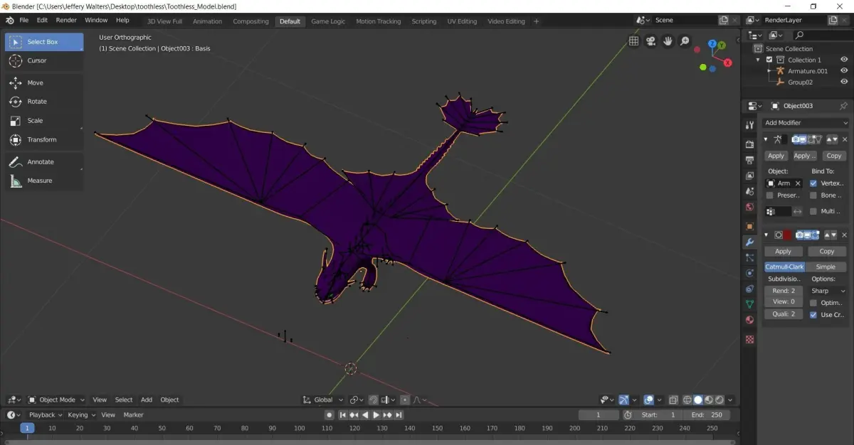Toggle the Use Creases checkbox

click(x=813, y=315)
